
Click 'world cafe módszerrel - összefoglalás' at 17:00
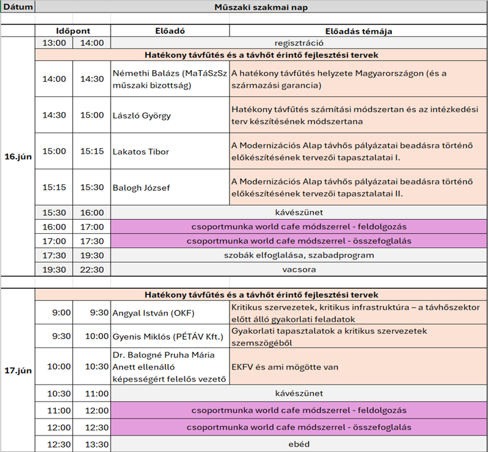pos(299,241)
